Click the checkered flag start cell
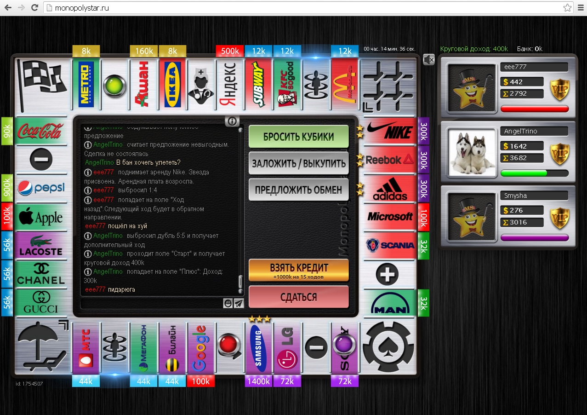This screenshot has height=415, width=587. pos(42,86)
